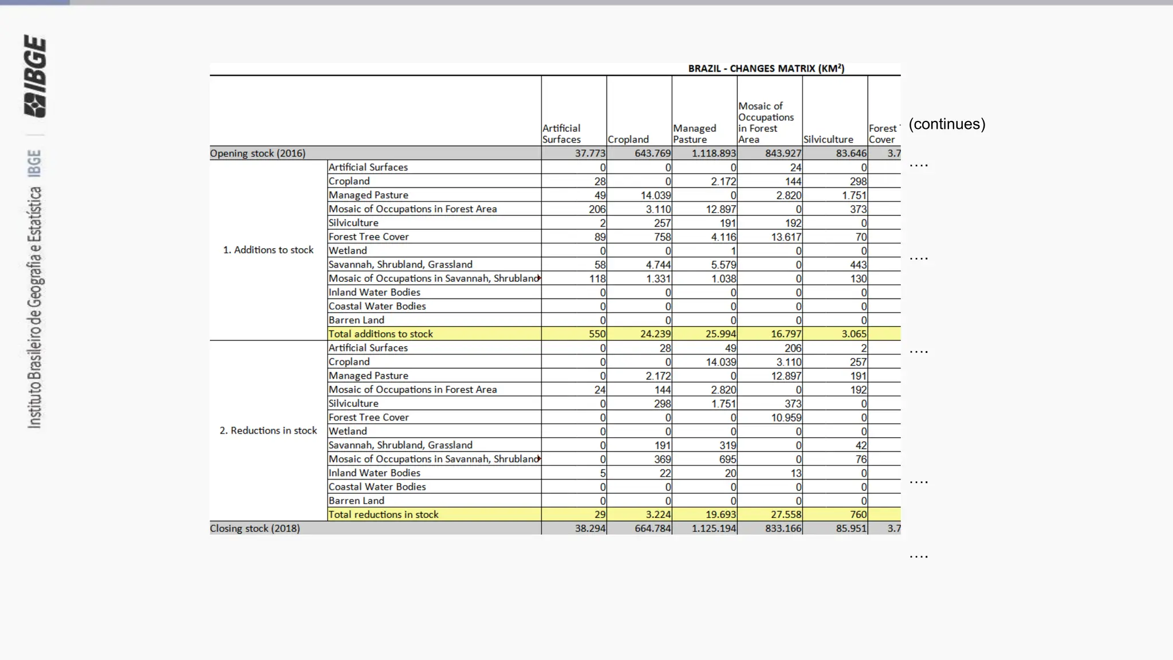Select the Total additions to stock row label
1173x660 pixels.
coord(380,333)
